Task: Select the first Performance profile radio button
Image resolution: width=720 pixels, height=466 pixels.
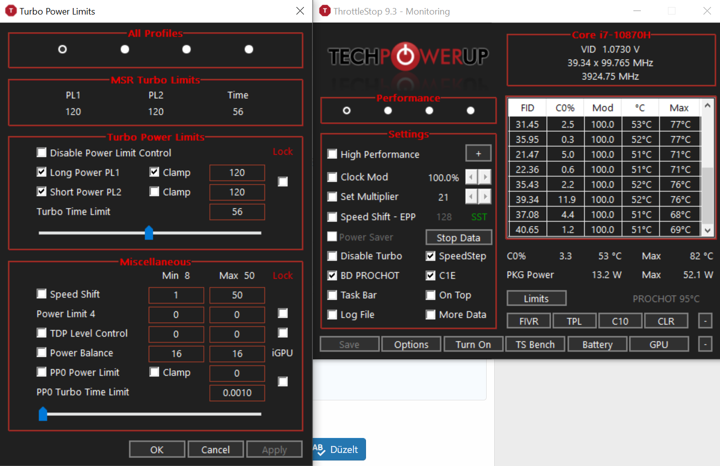Action: 346,110
